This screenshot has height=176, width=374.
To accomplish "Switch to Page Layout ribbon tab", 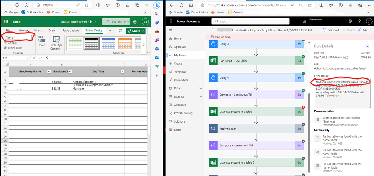I will tap(70, 30).
